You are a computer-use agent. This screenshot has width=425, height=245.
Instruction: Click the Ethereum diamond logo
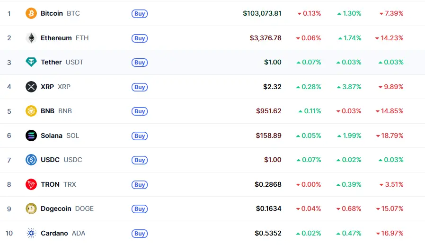(31, 38)
